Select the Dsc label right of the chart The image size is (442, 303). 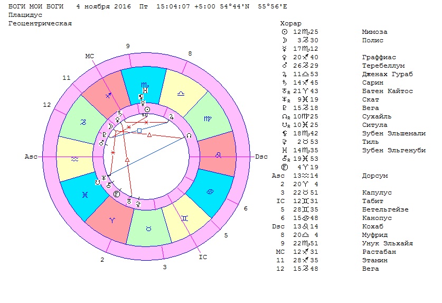click(x=261, y=157)
